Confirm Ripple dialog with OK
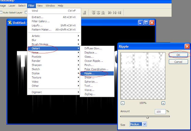Viewport: 191px width, 131px height. coord(178,55)
